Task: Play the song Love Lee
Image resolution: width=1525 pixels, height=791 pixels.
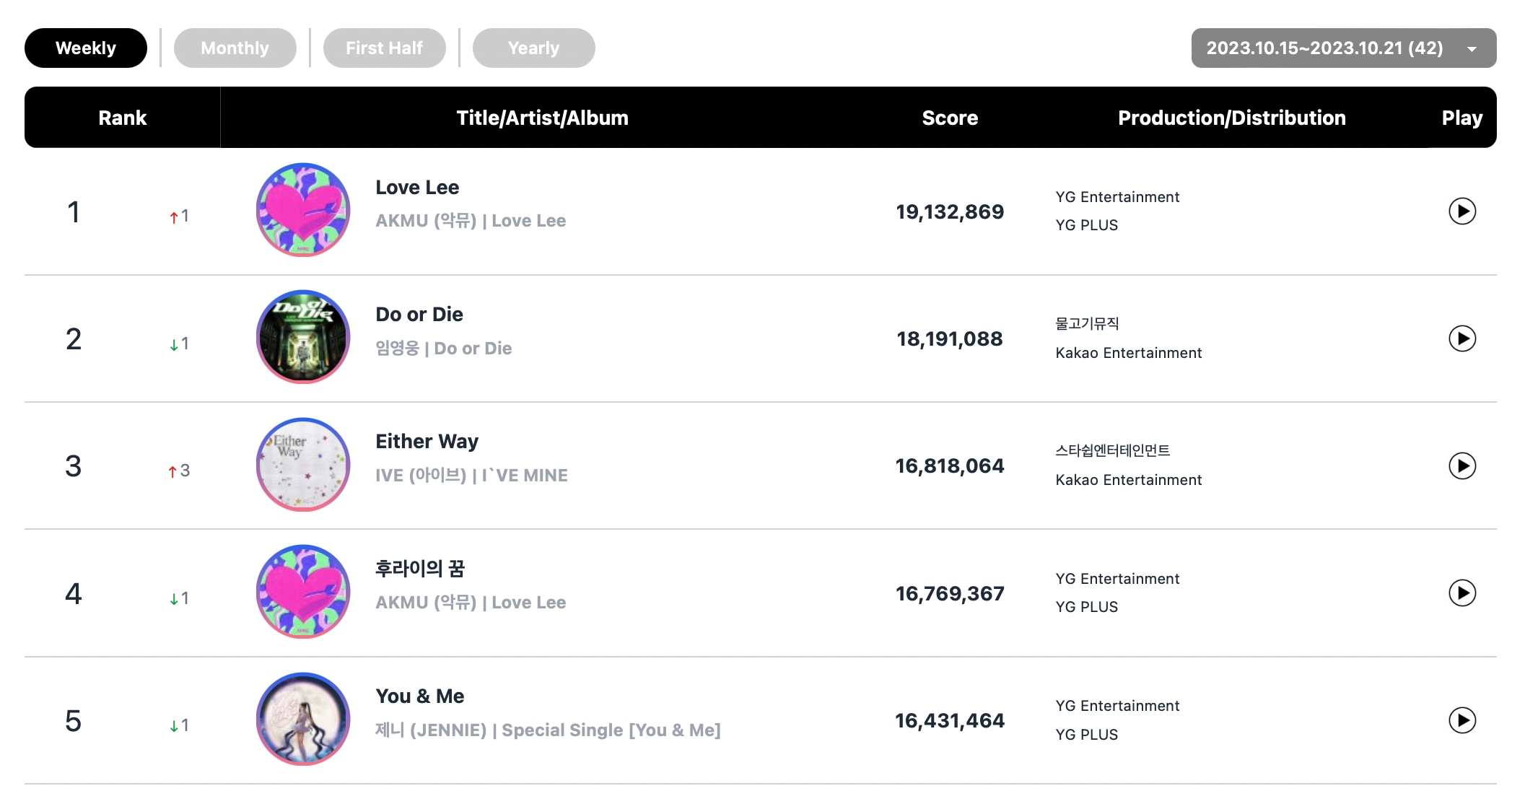Action: (1461, 211)
